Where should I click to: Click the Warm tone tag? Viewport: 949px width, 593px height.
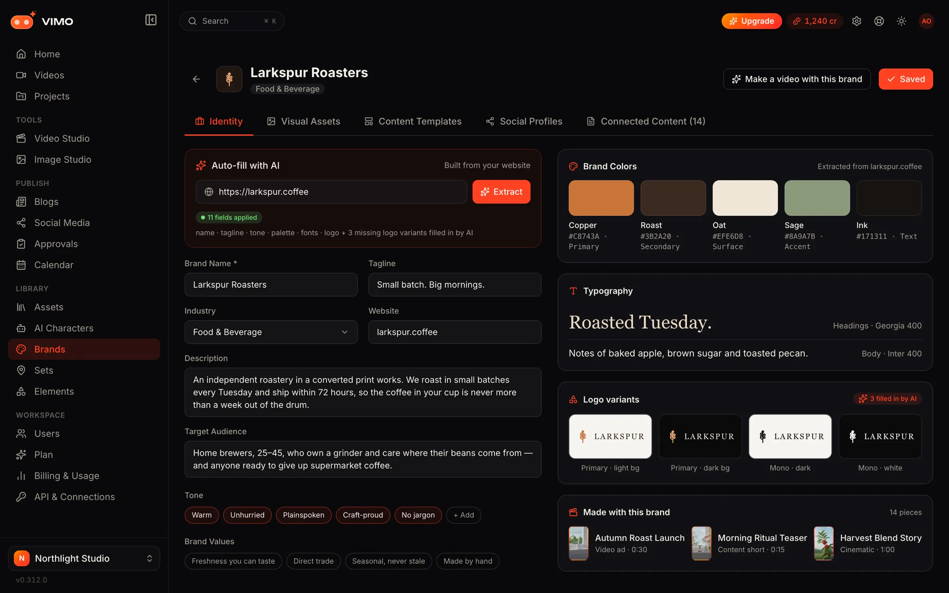click(202, 515)
